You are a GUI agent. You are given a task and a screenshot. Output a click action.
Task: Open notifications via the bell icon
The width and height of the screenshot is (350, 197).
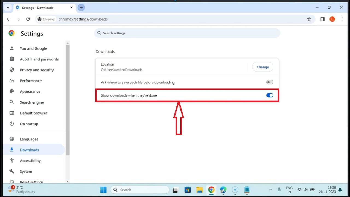(340, 190)
